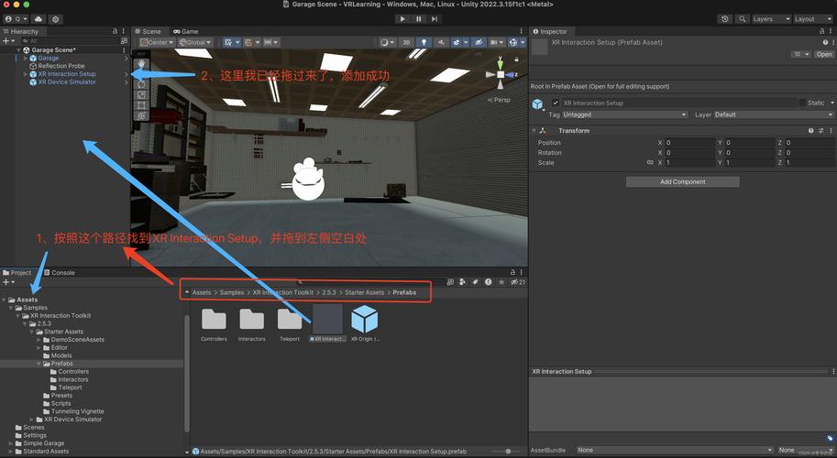Open XR Interaction Setup prefab arrow in Hierarchy
The width and height of the screenshot is (837, 458).
click(127, 74)
